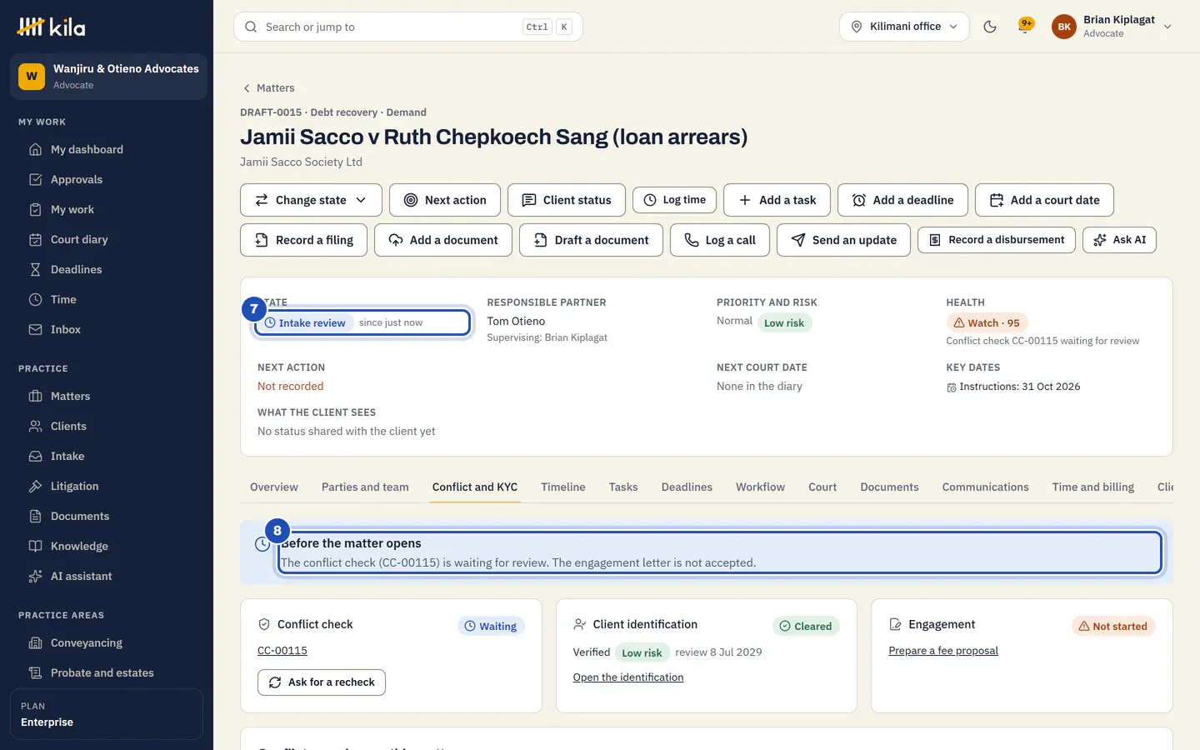The width and height of the screenshot is (1200, 750).
Task: Open Litigation gavel sidebar item
Action: [107, 486]
